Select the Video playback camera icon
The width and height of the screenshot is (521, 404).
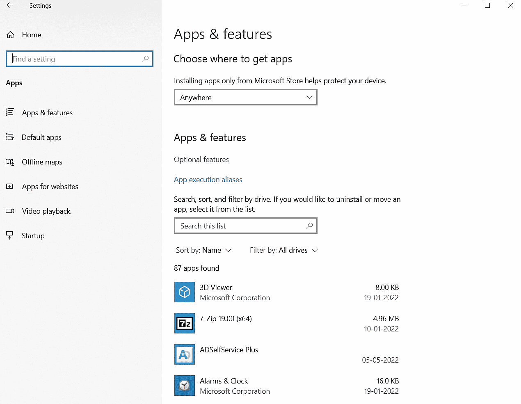(10, 211)
